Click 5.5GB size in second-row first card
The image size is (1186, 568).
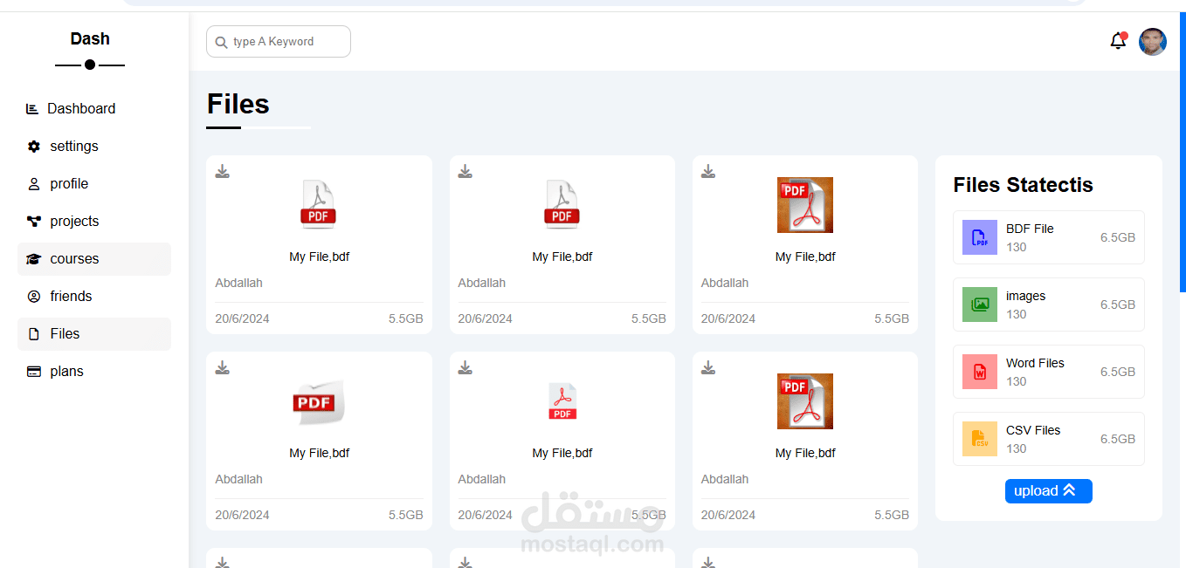coord(405,515)
